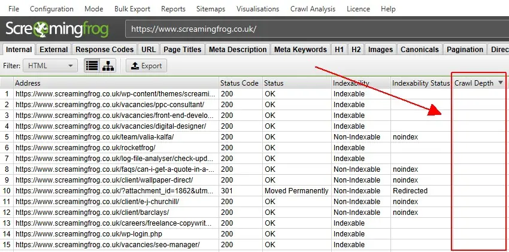Screen dimensions: 509x252
Task: Click the Moved Permanently status cell
Action: point(296,191)
